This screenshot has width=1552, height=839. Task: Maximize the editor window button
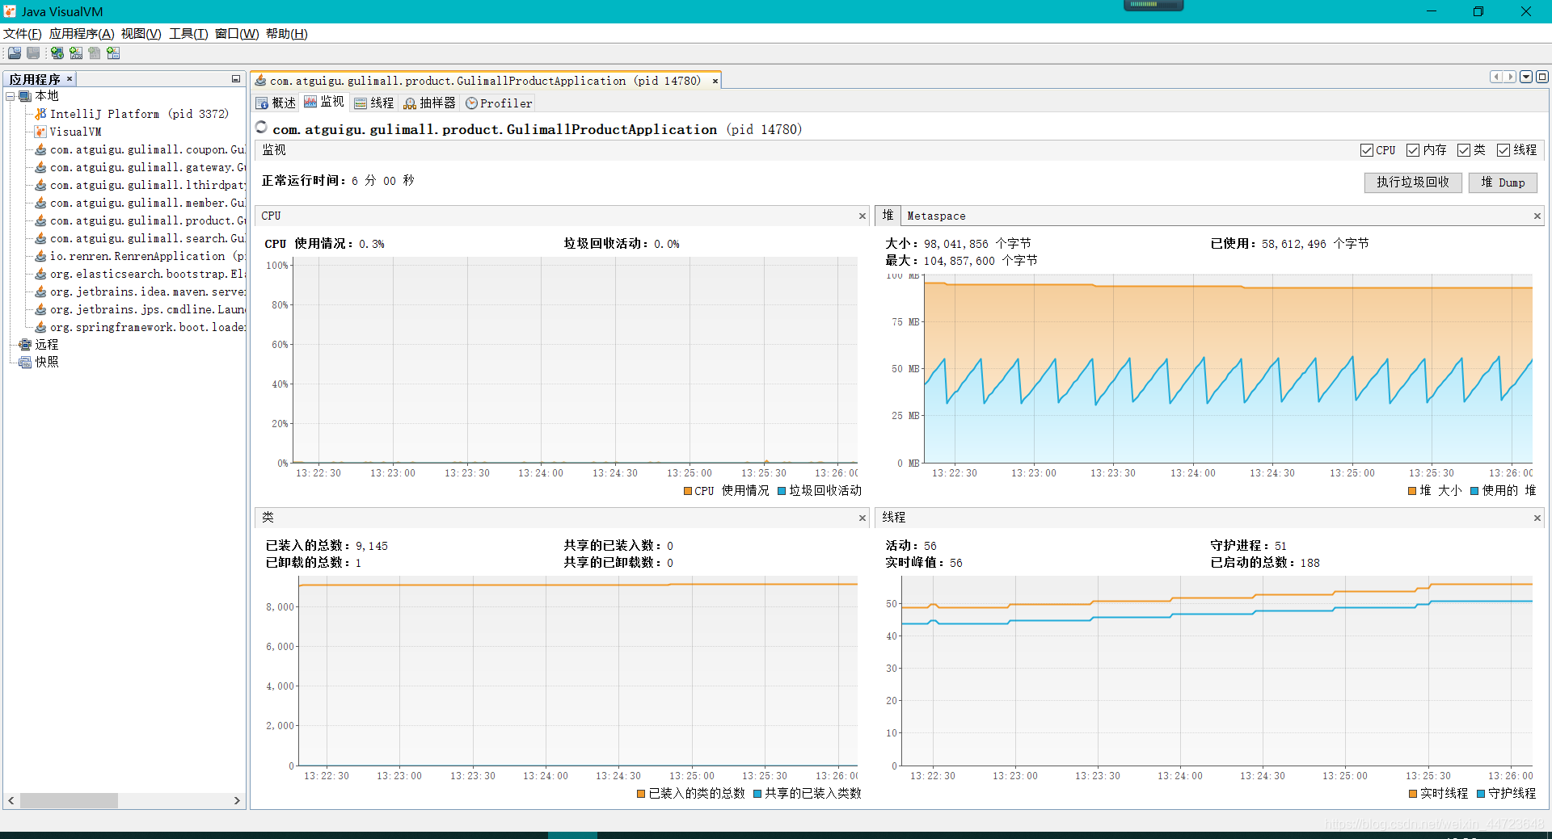[1542, 78]
